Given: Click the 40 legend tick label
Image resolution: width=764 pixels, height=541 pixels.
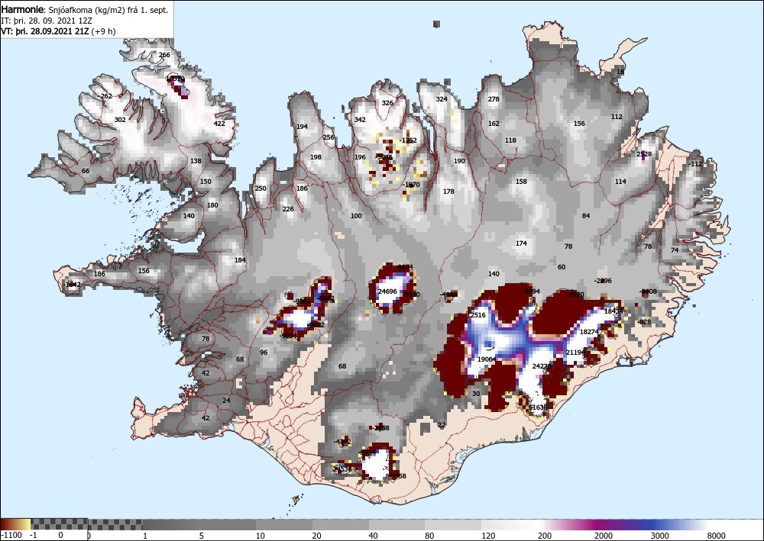Looking at the screenshot, I should (x=373, y=536).
